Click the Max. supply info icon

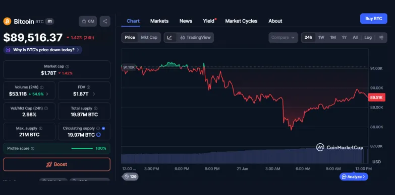click(41, 128)
